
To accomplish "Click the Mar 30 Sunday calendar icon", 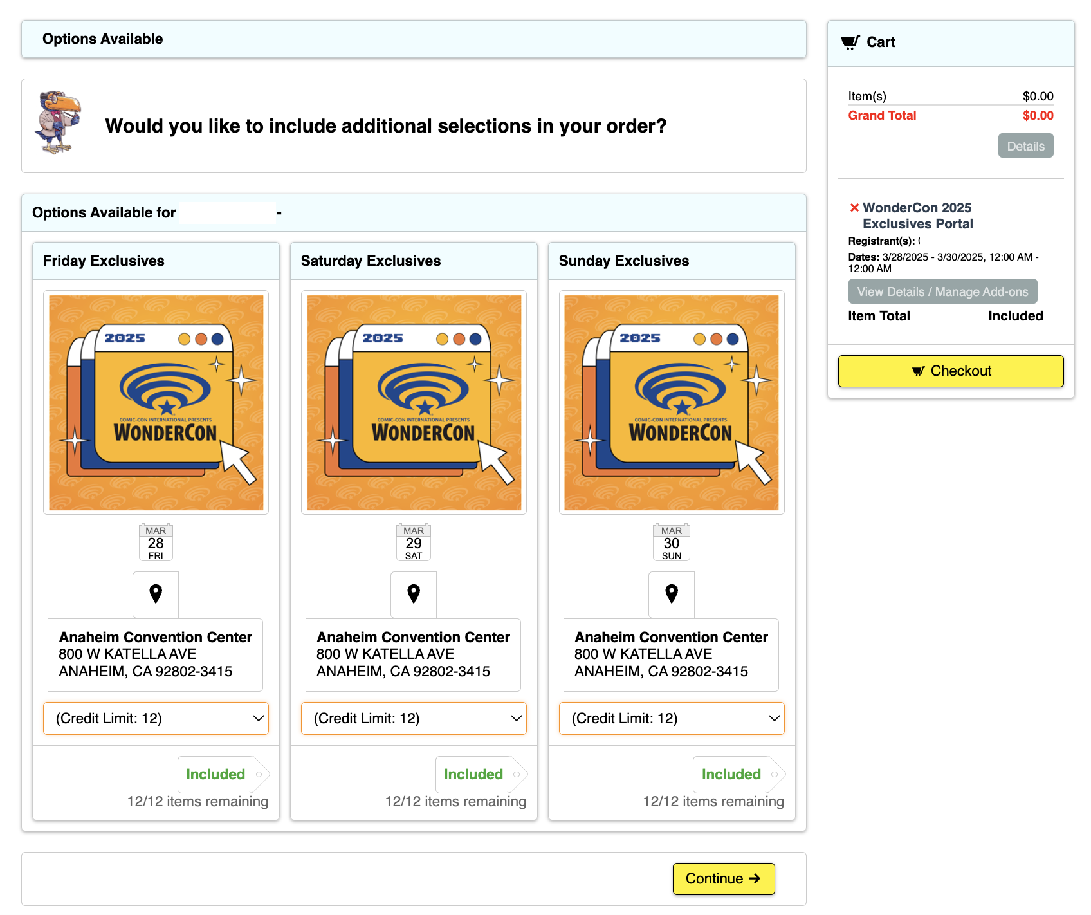I will (x=672, y=543).
